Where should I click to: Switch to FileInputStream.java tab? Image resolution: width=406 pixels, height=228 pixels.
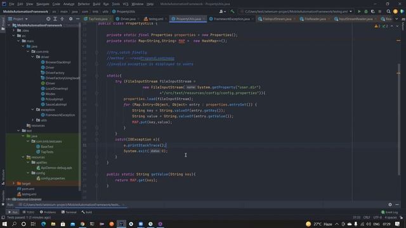277,19
